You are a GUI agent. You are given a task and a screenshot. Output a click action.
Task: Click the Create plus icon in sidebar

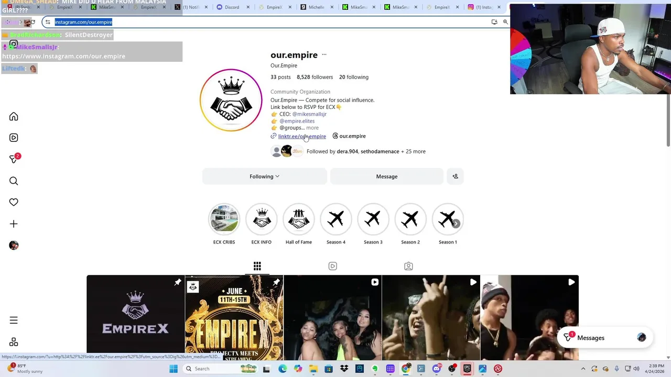pyautogui.click(x=14, y=224)
